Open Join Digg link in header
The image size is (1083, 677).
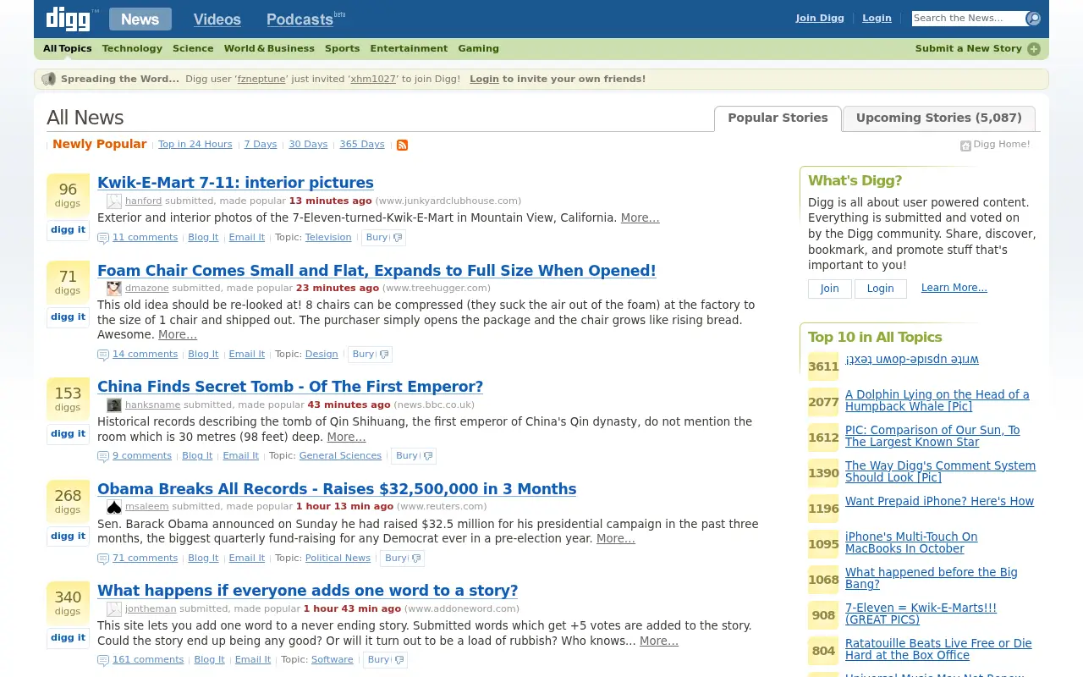[819, 19]
